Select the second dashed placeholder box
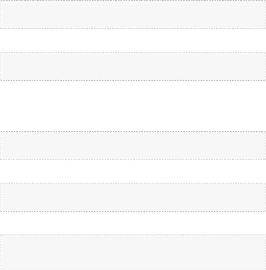266x270 pixels. tap(133, 66)
